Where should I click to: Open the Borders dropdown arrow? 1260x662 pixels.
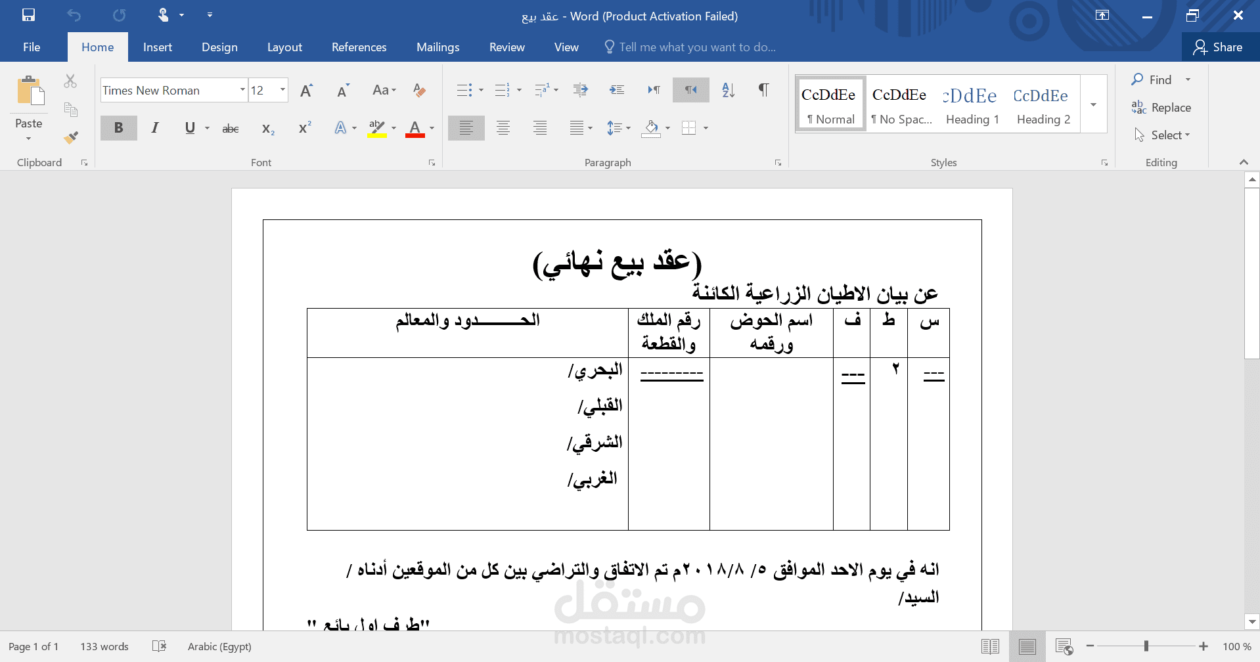[x=706, y=128]
